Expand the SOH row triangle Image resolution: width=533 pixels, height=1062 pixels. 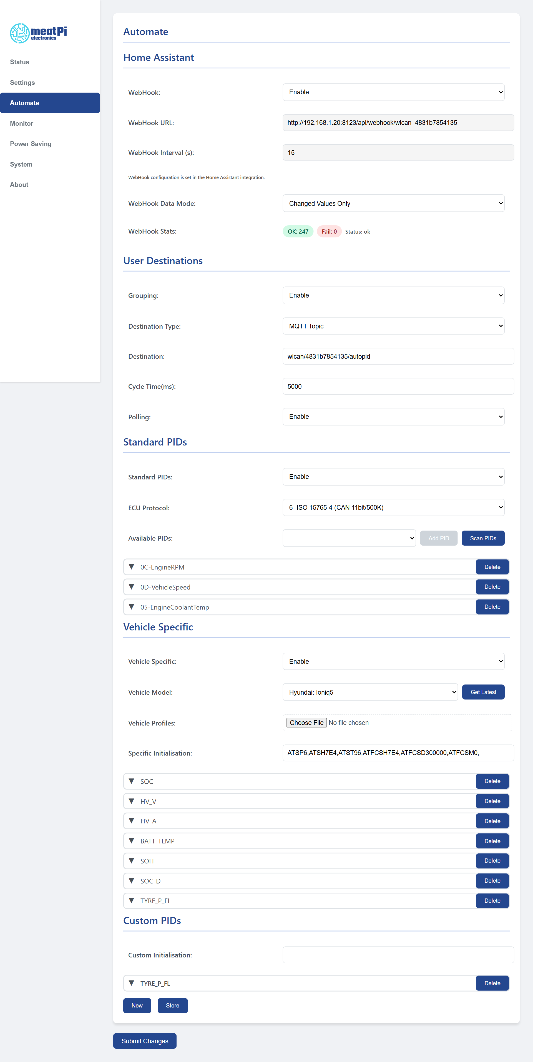pos(131,861)
